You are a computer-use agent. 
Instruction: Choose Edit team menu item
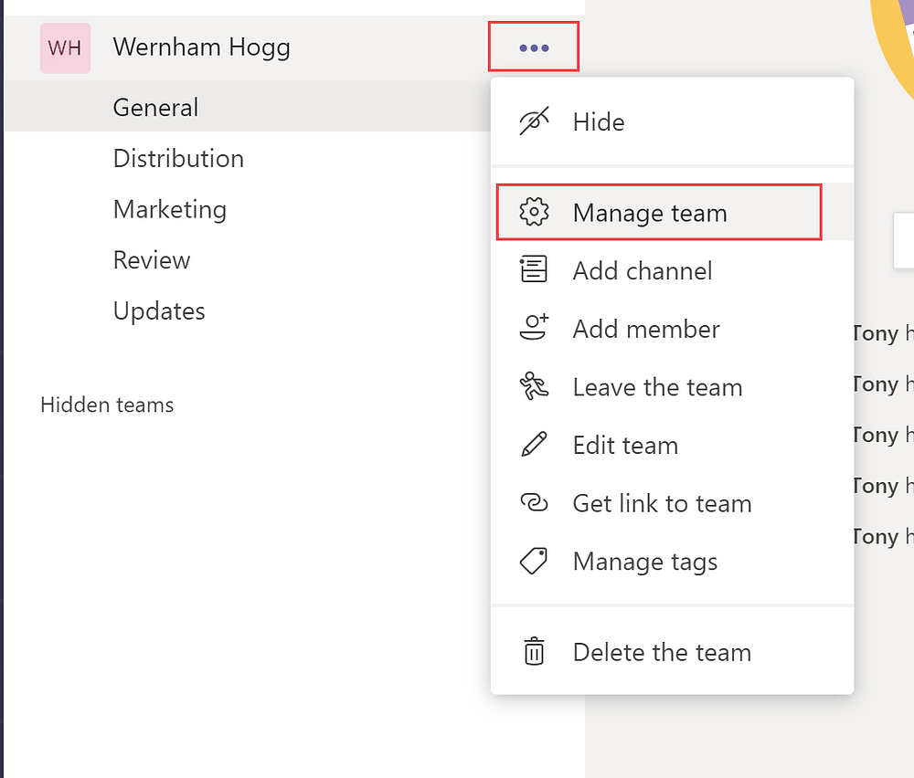coord(672,445)
